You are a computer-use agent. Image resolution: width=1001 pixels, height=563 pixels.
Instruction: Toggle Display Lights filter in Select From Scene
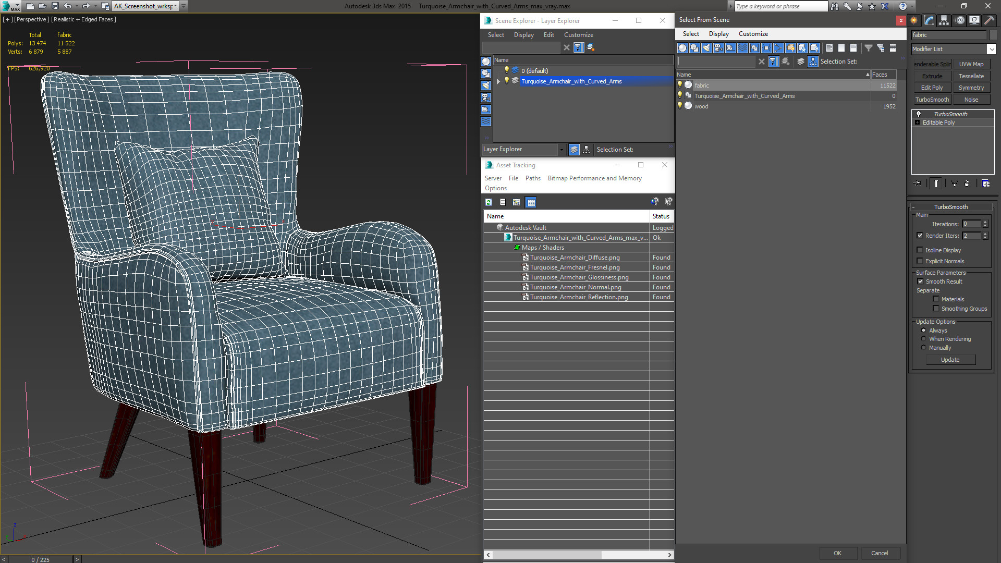click(706, 48)
